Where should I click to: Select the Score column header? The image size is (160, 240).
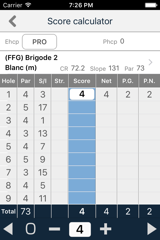click(82, 81)
